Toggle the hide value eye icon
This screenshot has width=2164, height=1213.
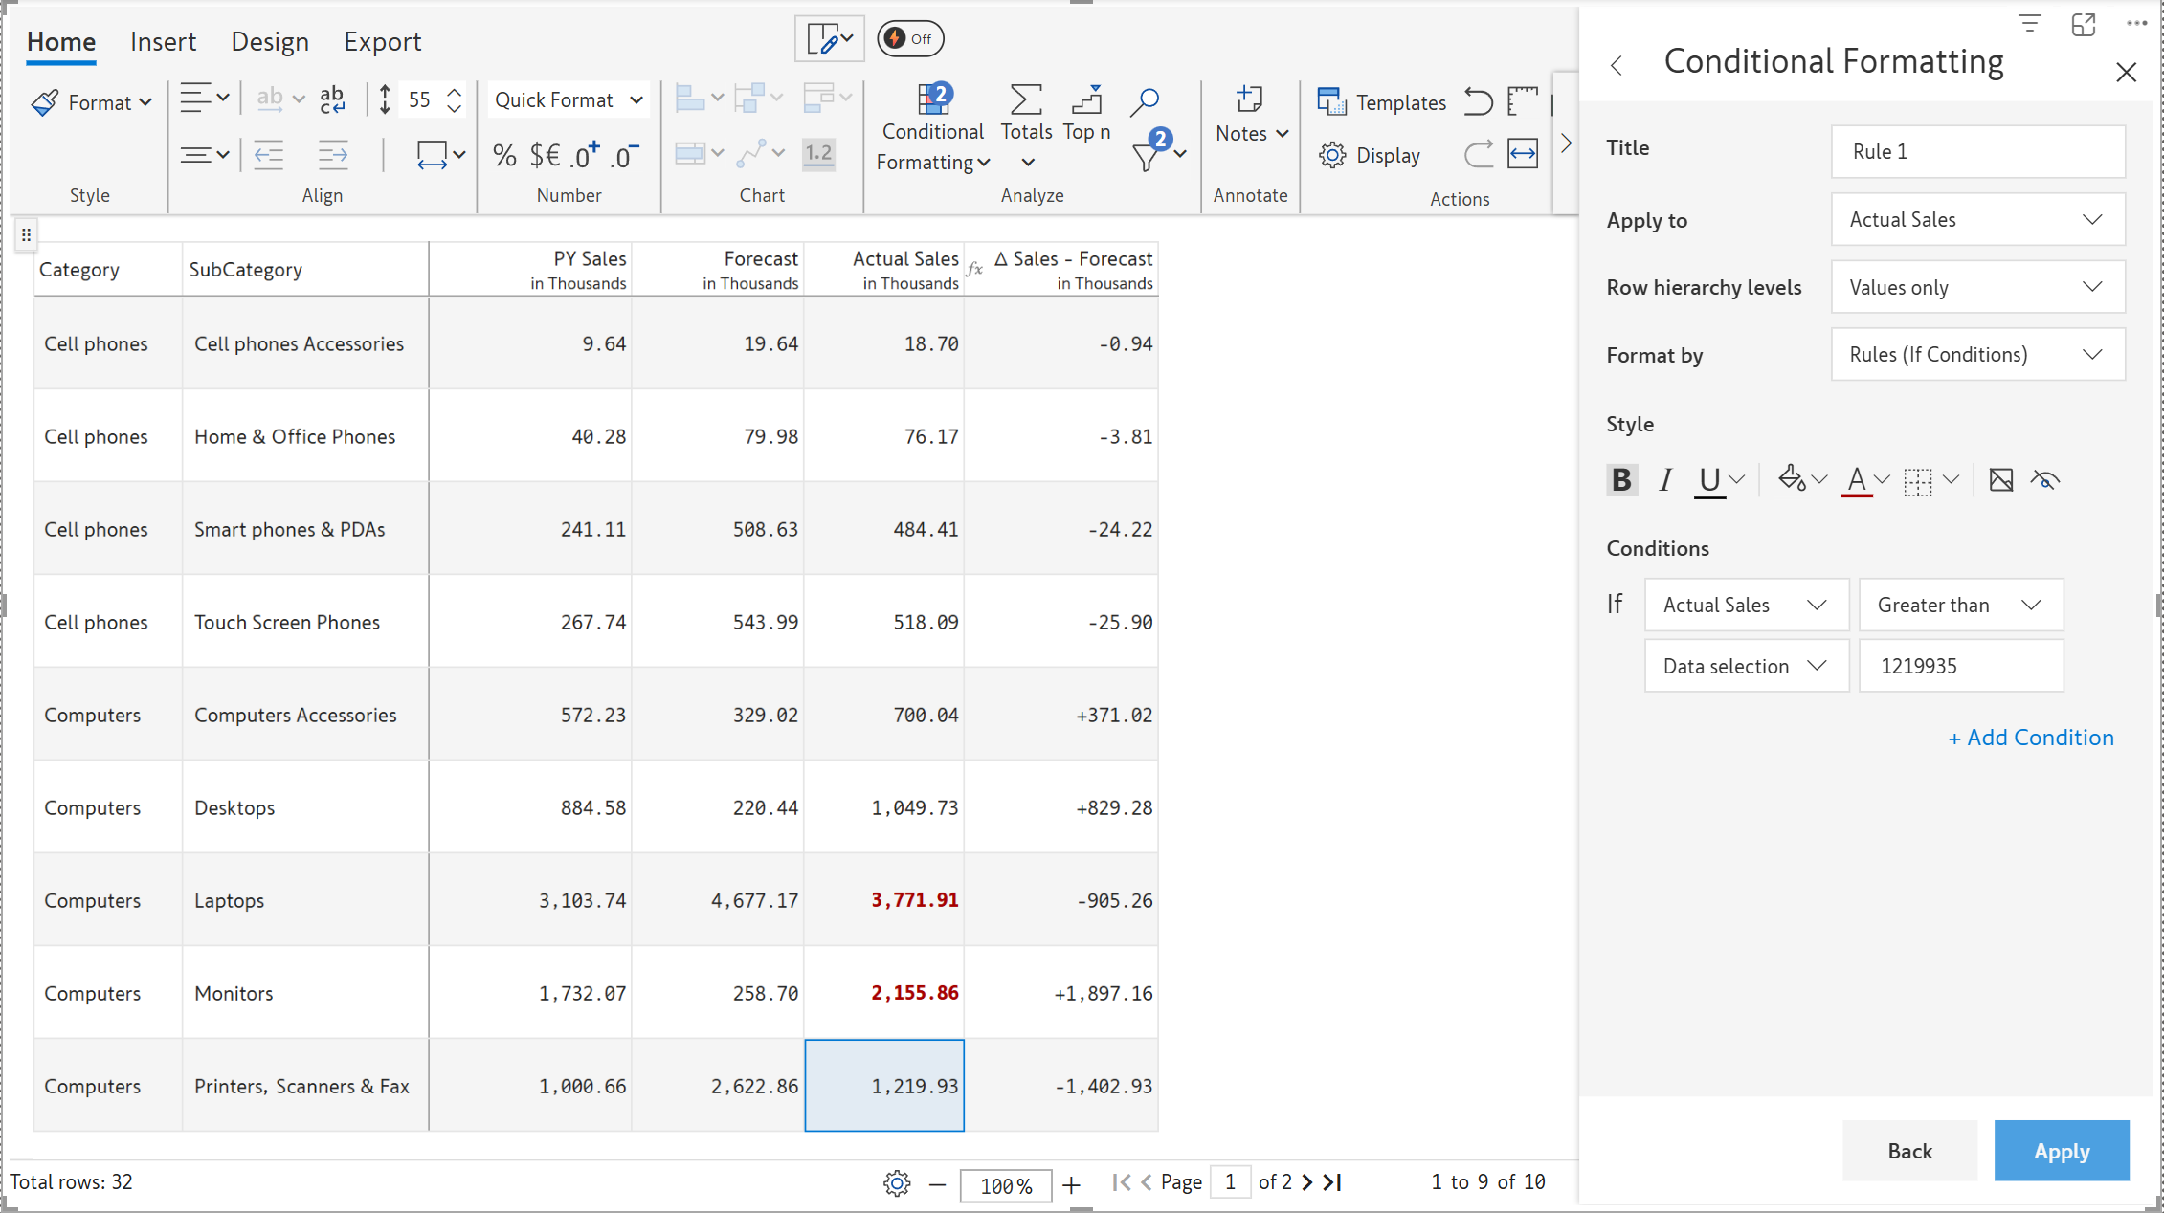point(2045,479)
